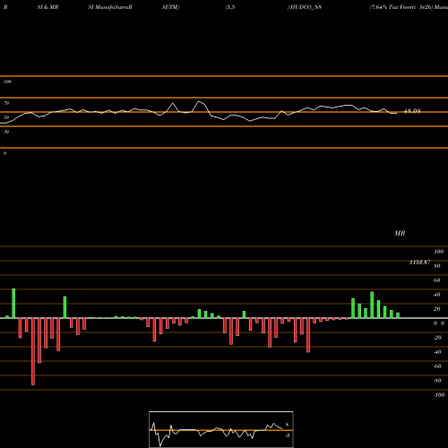Click the 'SI & MR' header text
The width and height of the screenshot is (448, 448).
pos(47,7)
